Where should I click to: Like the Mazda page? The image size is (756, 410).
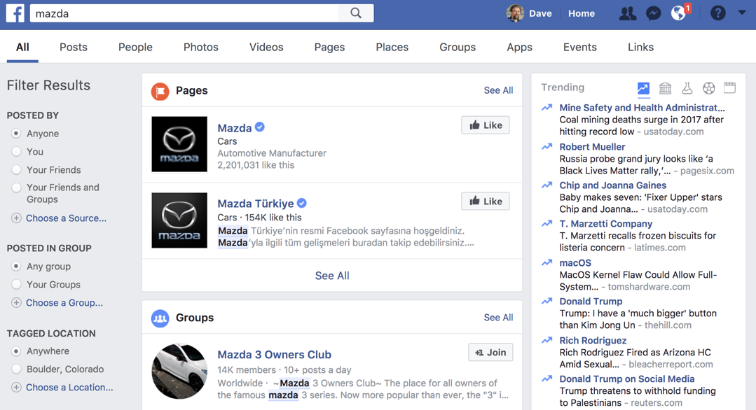click(485, 125)
